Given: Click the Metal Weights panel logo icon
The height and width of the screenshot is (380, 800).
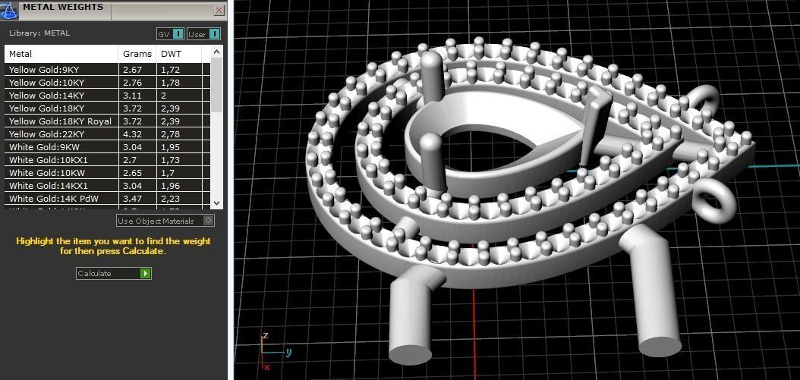Looking at the screenshot, I should tap(9, 10).
